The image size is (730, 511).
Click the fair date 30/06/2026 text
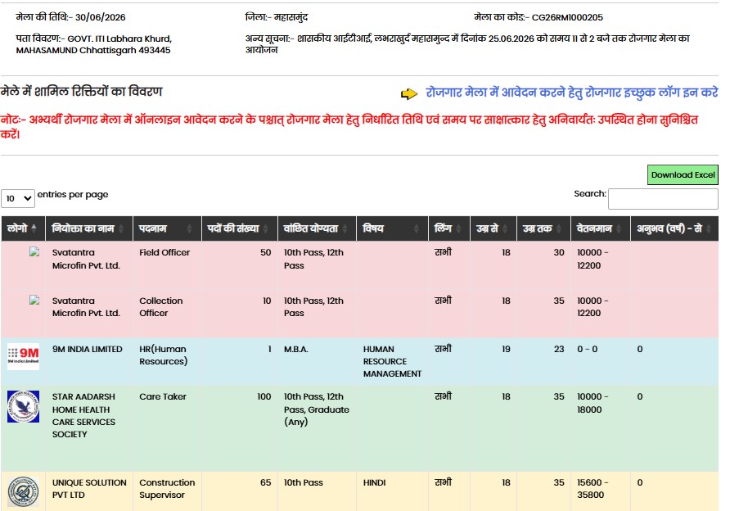point(100,17)
